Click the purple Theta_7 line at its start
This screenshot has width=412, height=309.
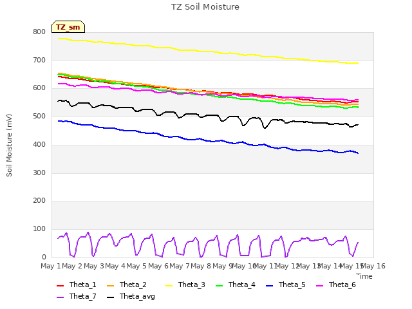click(58, 238)
